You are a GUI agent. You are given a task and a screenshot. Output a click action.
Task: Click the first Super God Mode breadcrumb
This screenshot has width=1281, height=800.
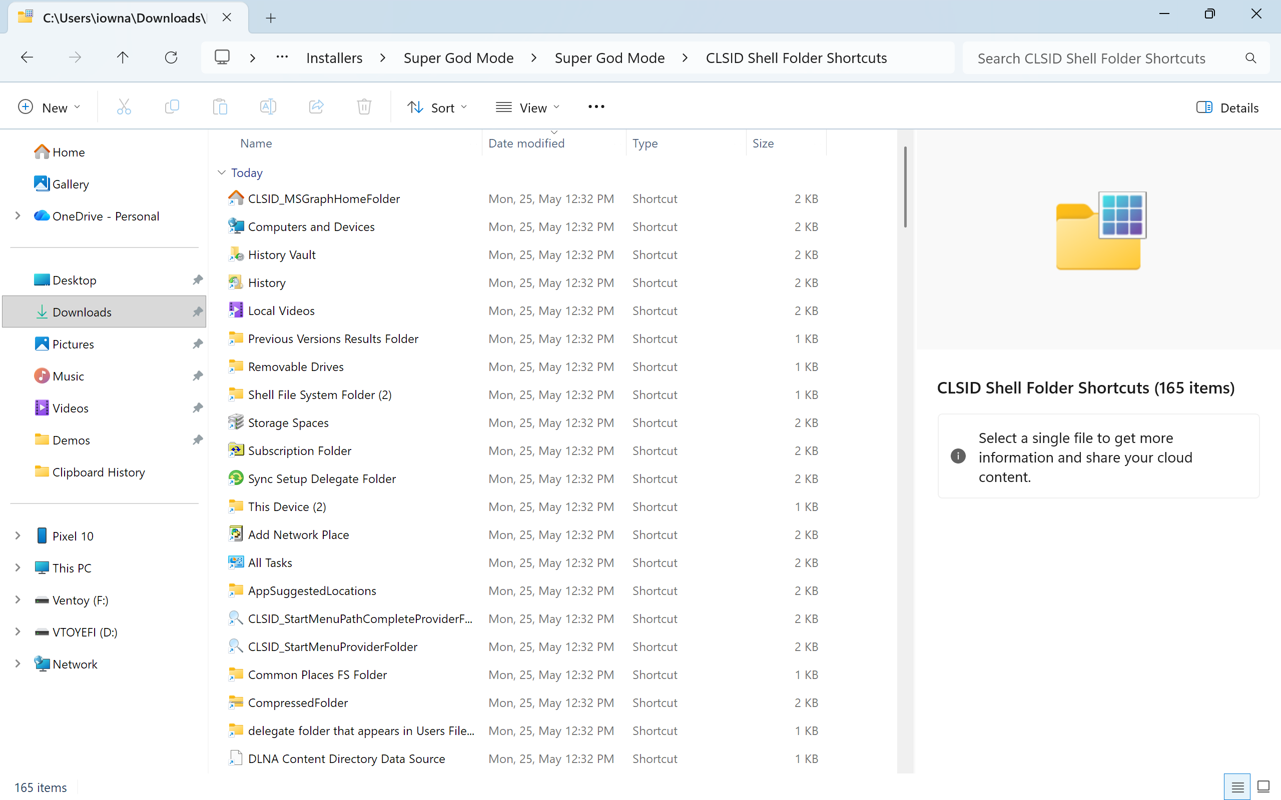click(x=458, y=57)
